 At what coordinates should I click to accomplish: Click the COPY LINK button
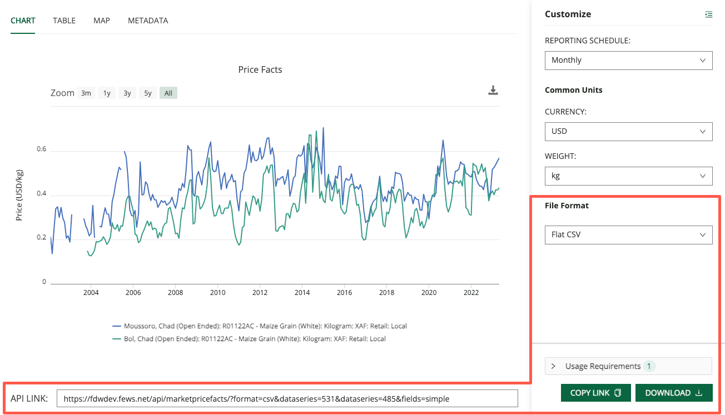[595, 393]
